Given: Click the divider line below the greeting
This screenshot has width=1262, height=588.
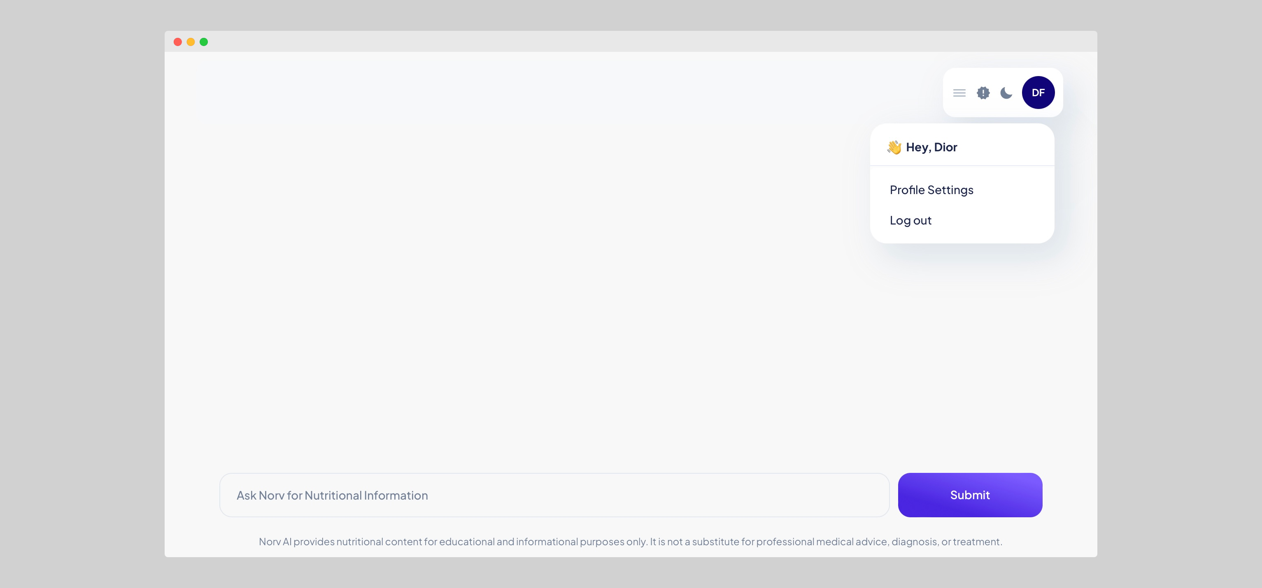Looking at the screenshot, I should [962, 165].
